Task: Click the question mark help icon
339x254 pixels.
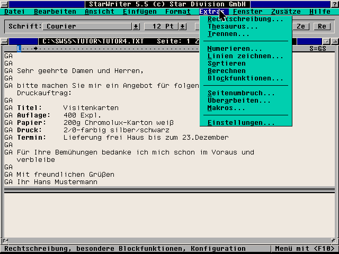Action: click(x=334, y=4)
